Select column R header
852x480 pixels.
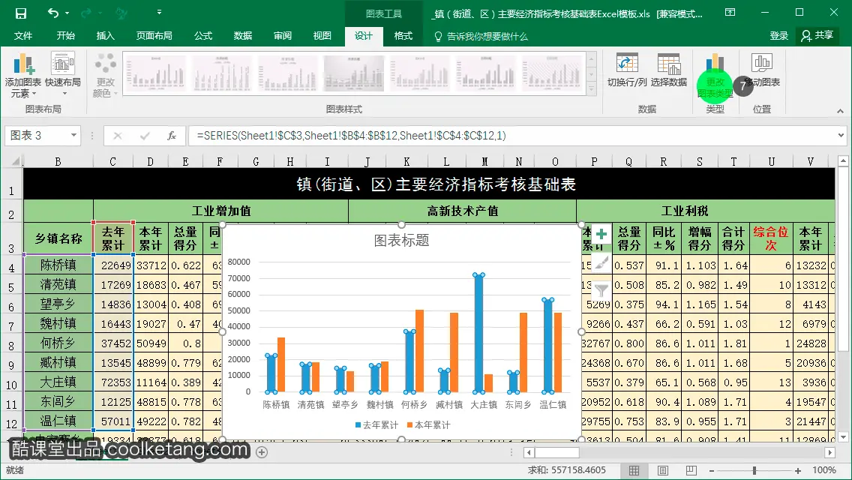click(x=664, y=161)
